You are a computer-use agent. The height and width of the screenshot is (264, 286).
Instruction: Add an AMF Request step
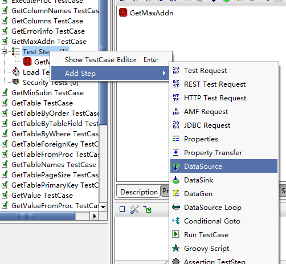click(x=224, y=112)
